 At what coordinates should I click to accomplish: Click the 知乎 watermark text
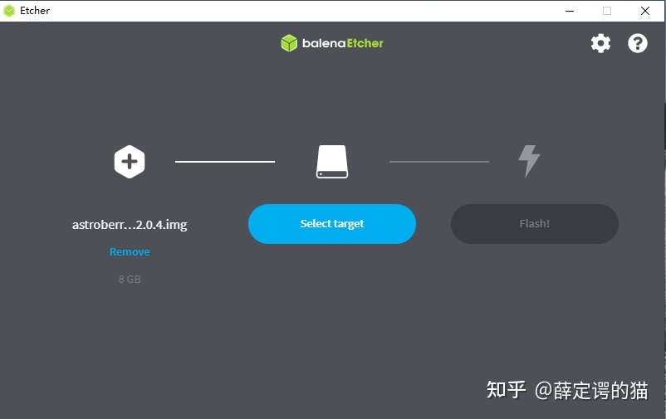tap(506, 390)
